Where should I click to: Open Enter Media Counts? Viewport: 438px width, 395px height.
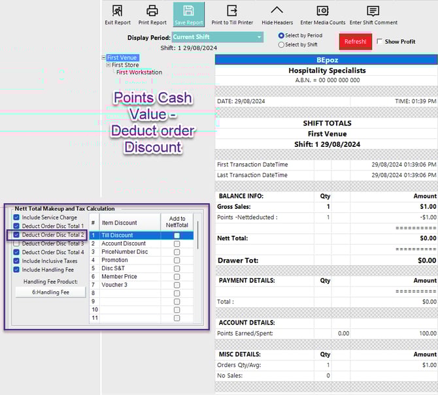coord(322,11)
